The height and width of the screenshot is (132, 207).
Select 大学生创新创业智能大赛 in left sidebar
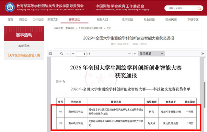click(24, 55)
